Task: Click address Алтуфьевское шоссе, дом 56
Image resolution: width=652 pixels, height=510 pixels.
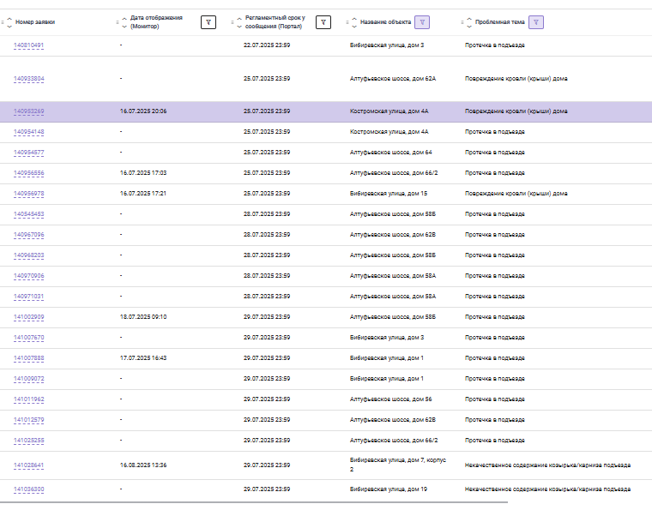Action: (391, 399)
